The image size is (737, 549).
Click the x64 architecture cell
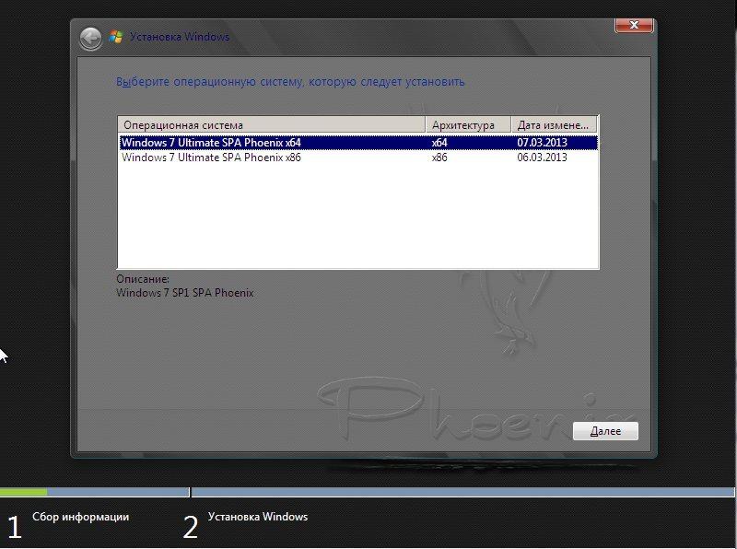tap(439, 143)
